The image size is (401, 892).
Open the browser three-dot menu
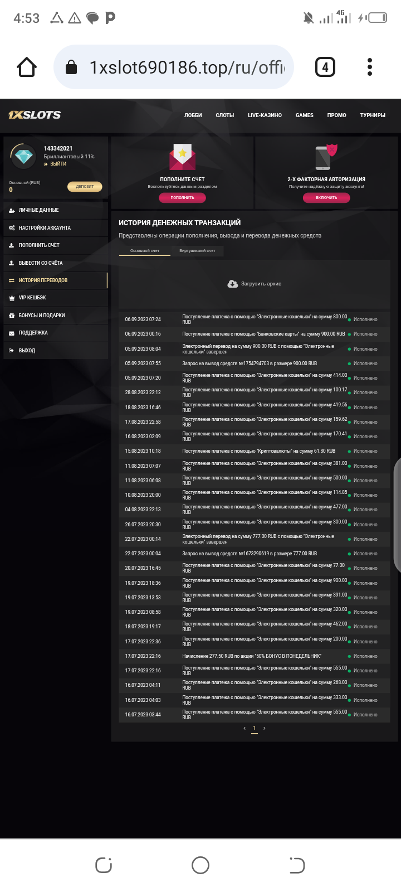(369, 66)
